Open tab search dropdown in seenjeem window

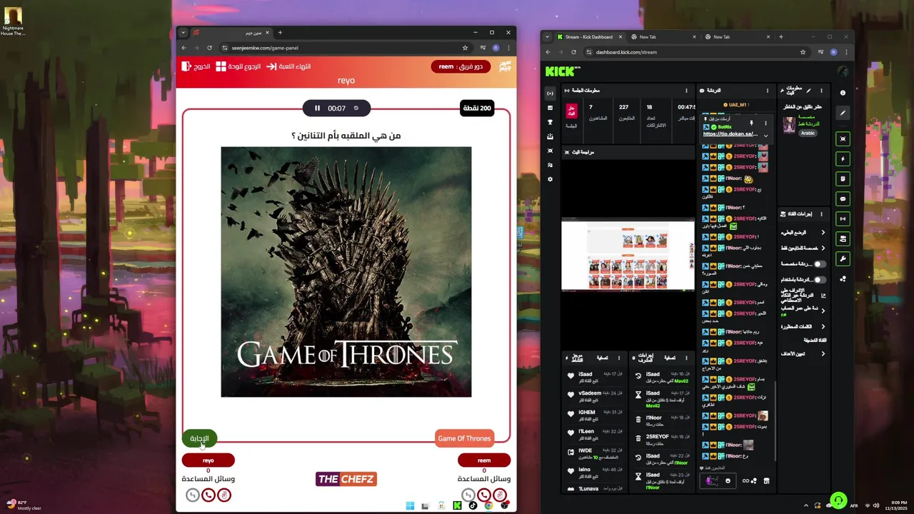[x=183, y=32]
